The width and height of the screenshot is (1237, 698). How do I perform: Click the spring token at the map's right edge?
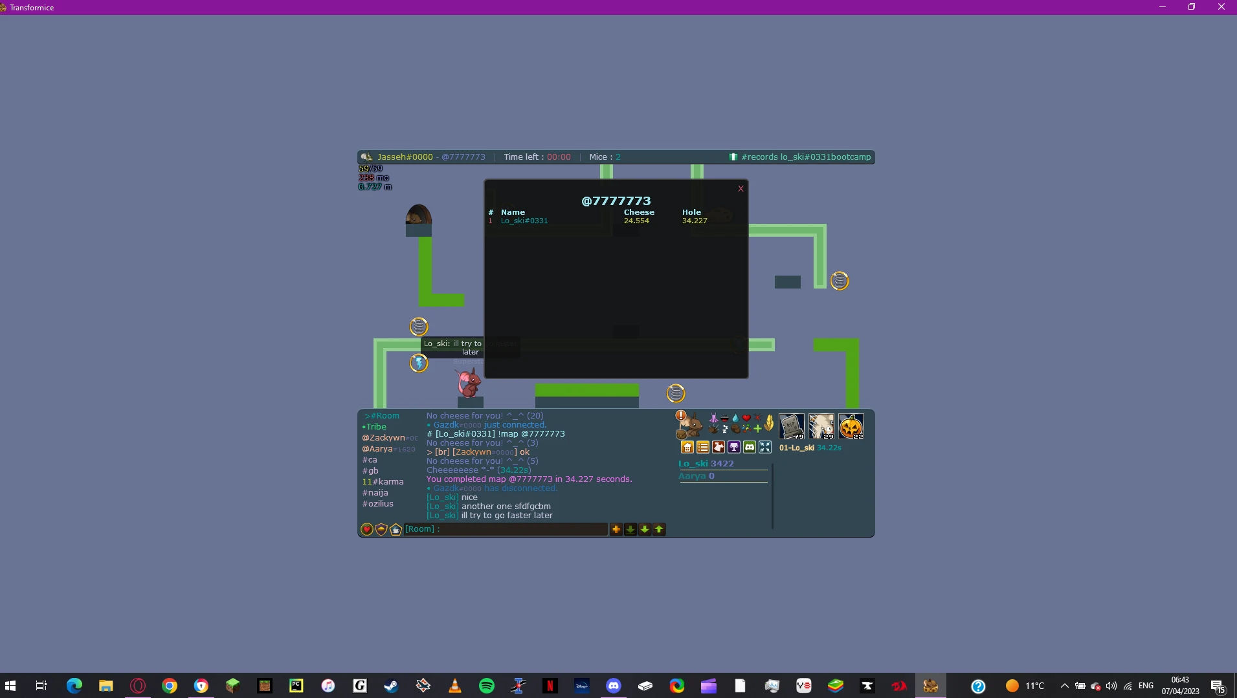tap(840, 281)
